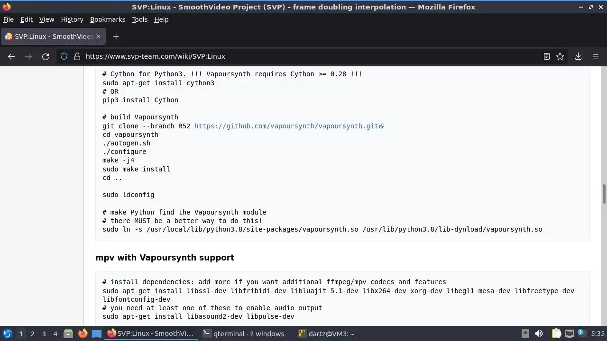Viewport: 607px width, 341px height.
Task: Close the SVP:Linux tab
Action: (x=98, y=36)
